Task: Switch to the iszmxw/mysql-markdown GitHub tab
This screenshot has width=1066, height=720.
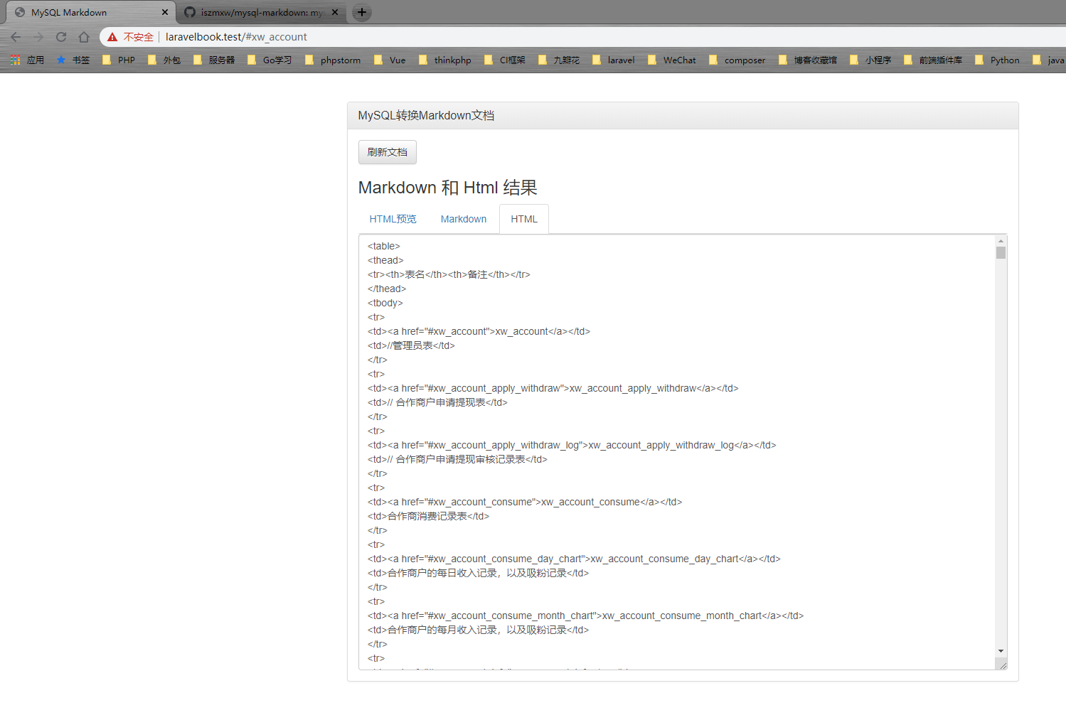Action: [x=261, y=12]
